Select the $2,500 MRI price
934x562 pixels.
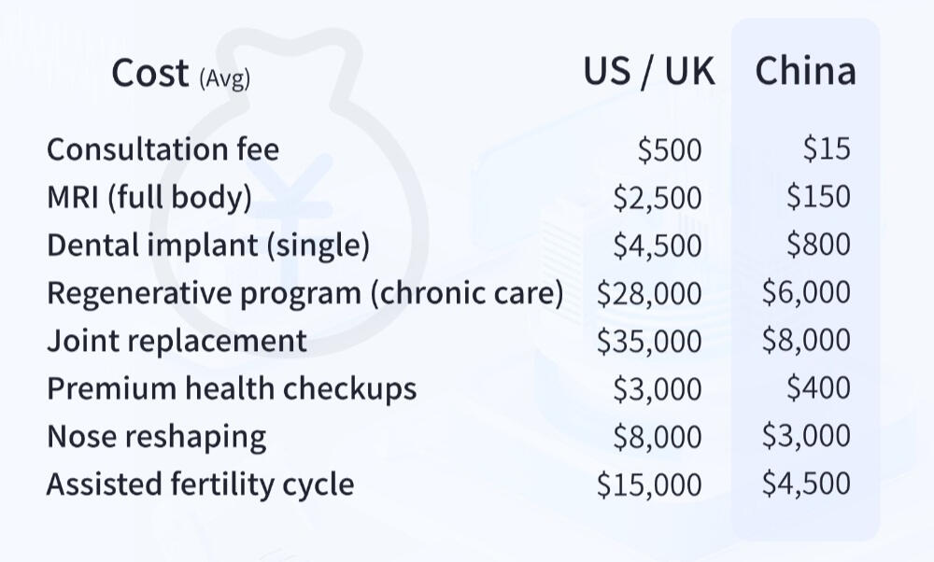(x=657, y=197)
